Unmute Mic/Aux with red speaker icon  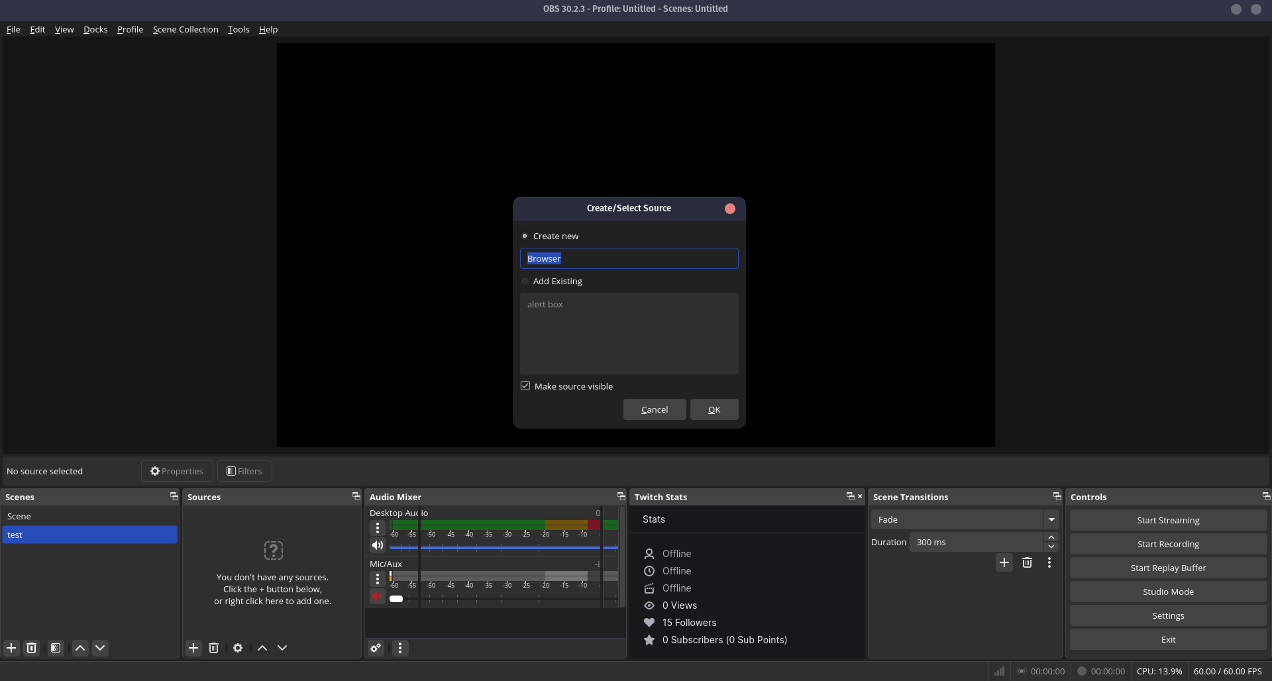(x=377, y=597)
